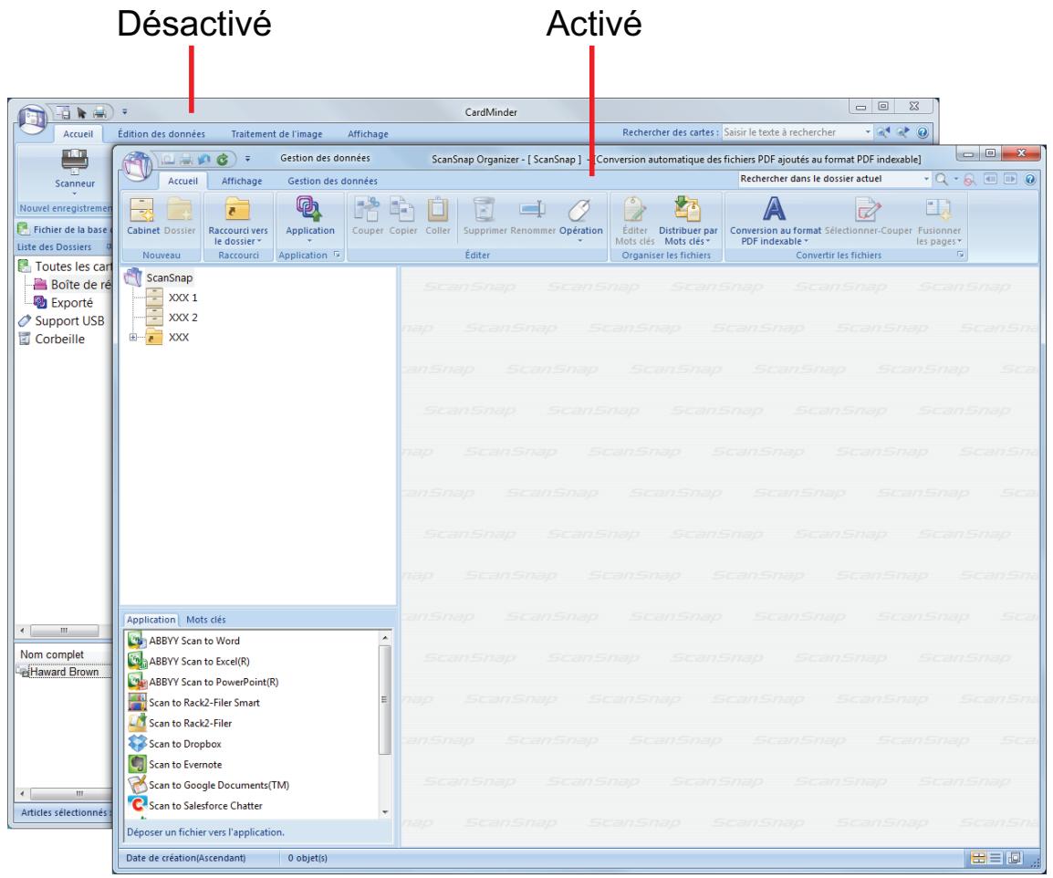Open the Convertir les fichiers dialog launcher
Screen dimensions: 1053x878
(x=960, y=256)
